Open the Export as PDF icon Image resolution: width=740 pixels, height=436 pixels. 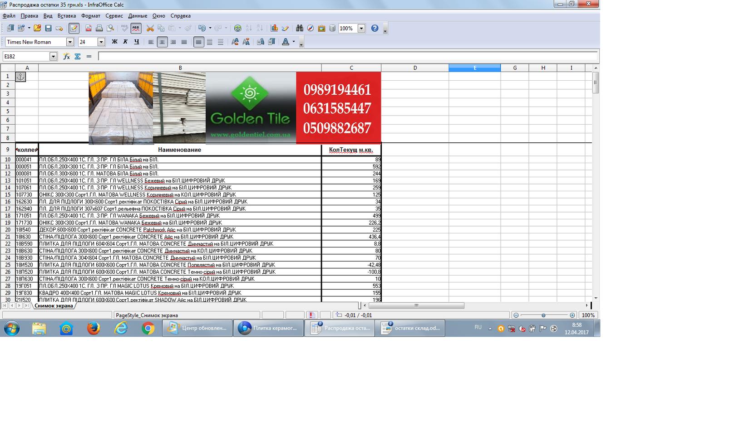89,28
